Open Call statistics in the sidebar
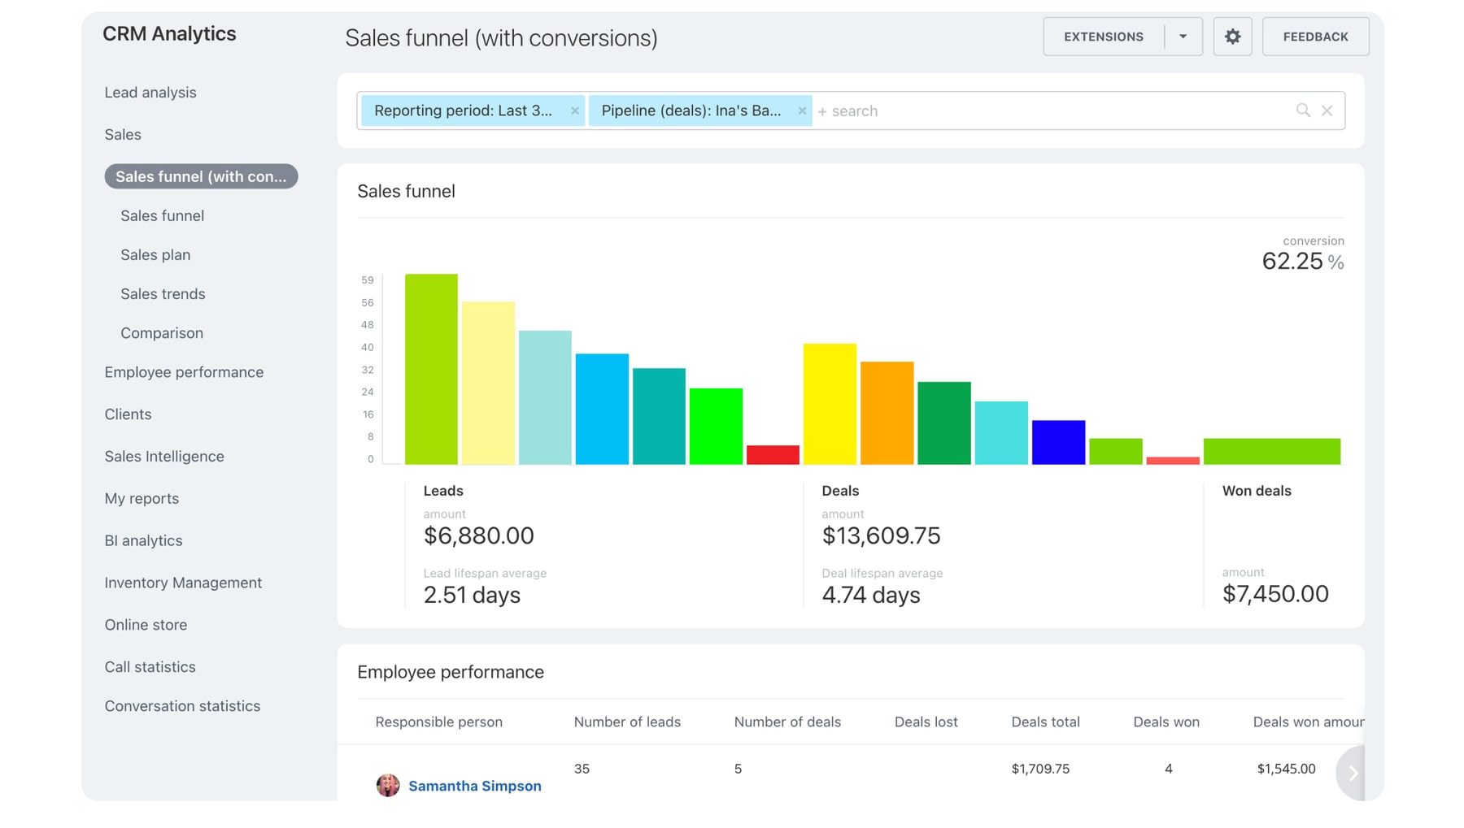Viewport: 1464px width, 828px height. click(150, 667)
